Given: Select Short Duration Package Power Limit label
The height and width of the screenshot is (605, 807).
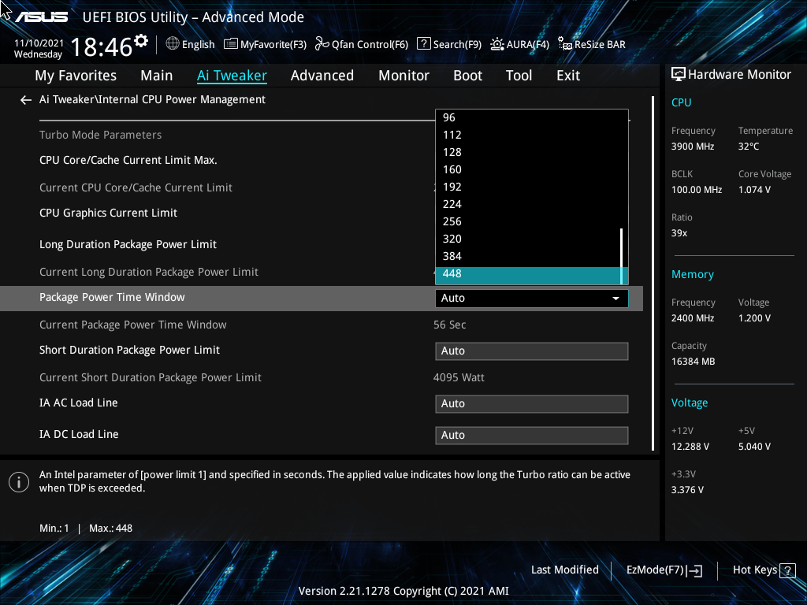Looking at the screenshot, I should coord(129,351).
